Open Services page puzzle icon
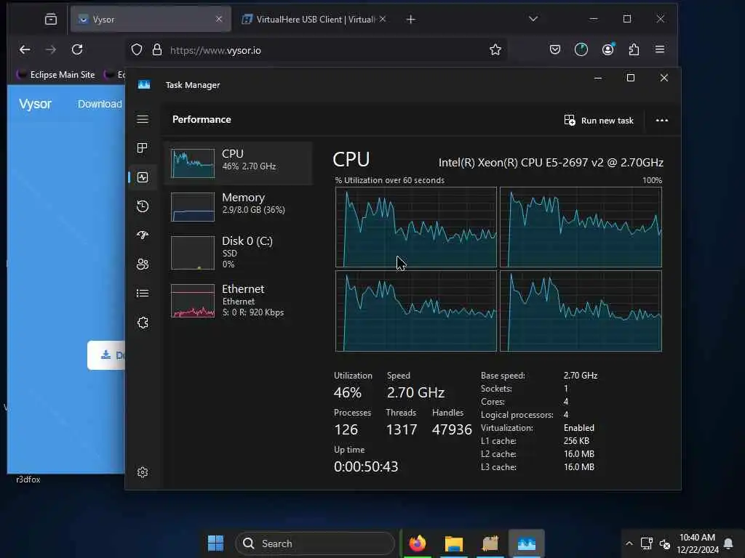This screenshot has width=745, height=558. point(143,323)
